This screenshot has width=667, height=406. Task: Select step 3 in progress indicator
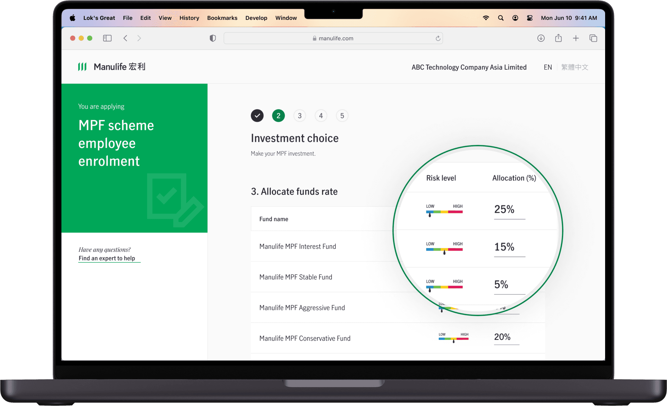pos(300,116)
